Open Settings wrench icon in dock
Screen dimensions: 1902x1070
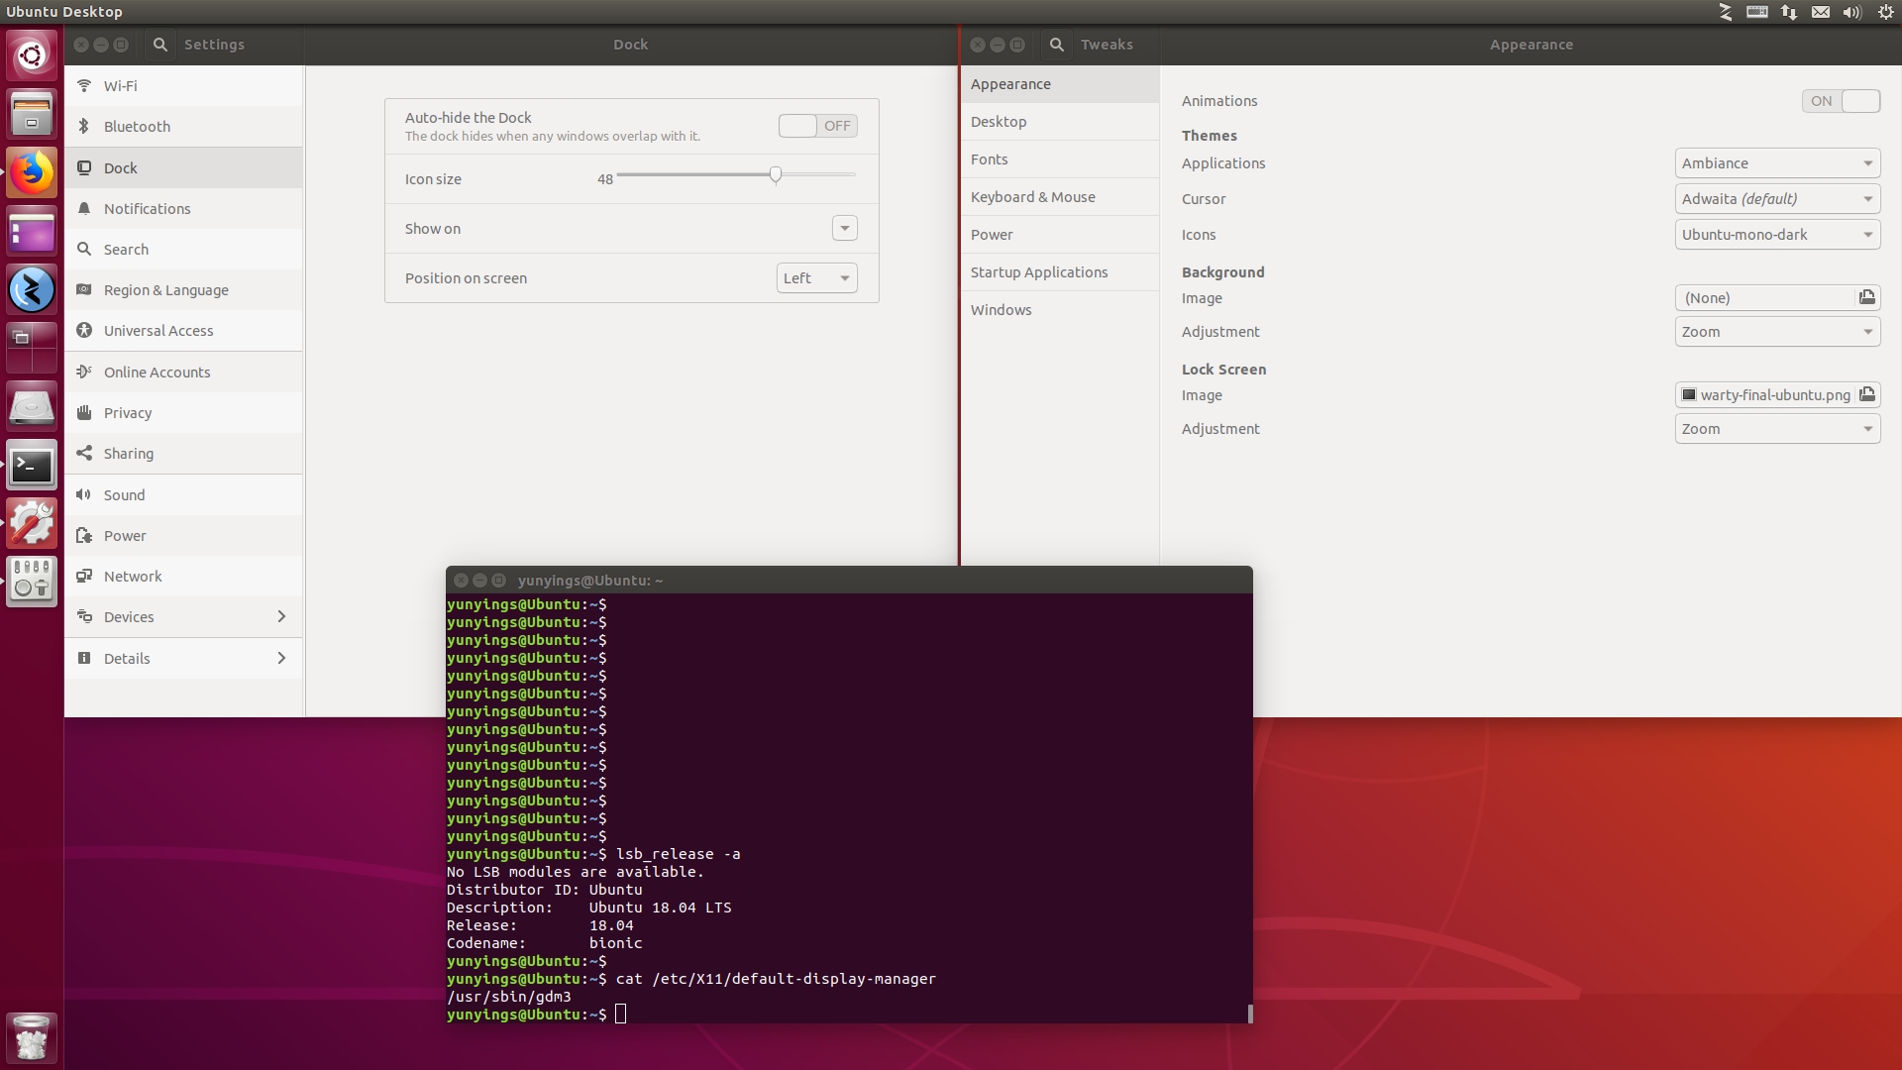pos(32,523)
